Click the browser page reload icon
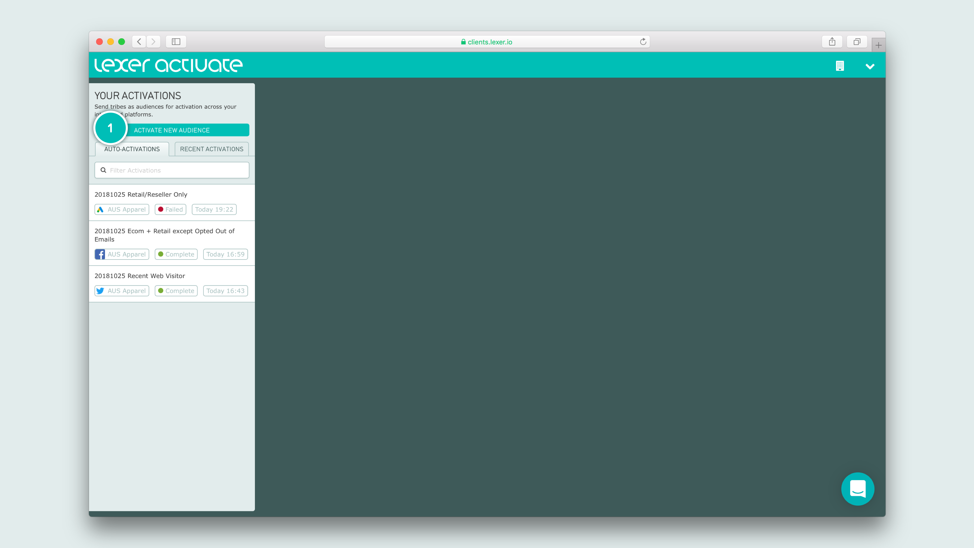This screenshot has width=974, height=548. [x=643, y=42]
